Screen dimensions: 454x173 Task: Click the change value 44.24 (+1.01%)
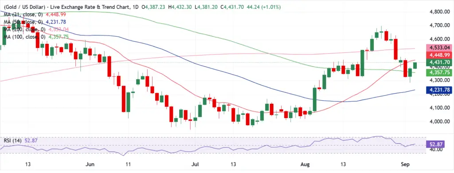264,7
